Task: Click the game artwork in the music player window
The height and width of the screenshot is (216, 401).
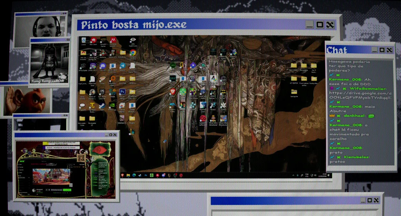Action: (x=51, y=177)
